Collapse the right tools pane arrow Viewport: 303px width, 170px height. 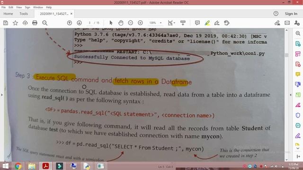pyautogui.click(x=290, y=95)
